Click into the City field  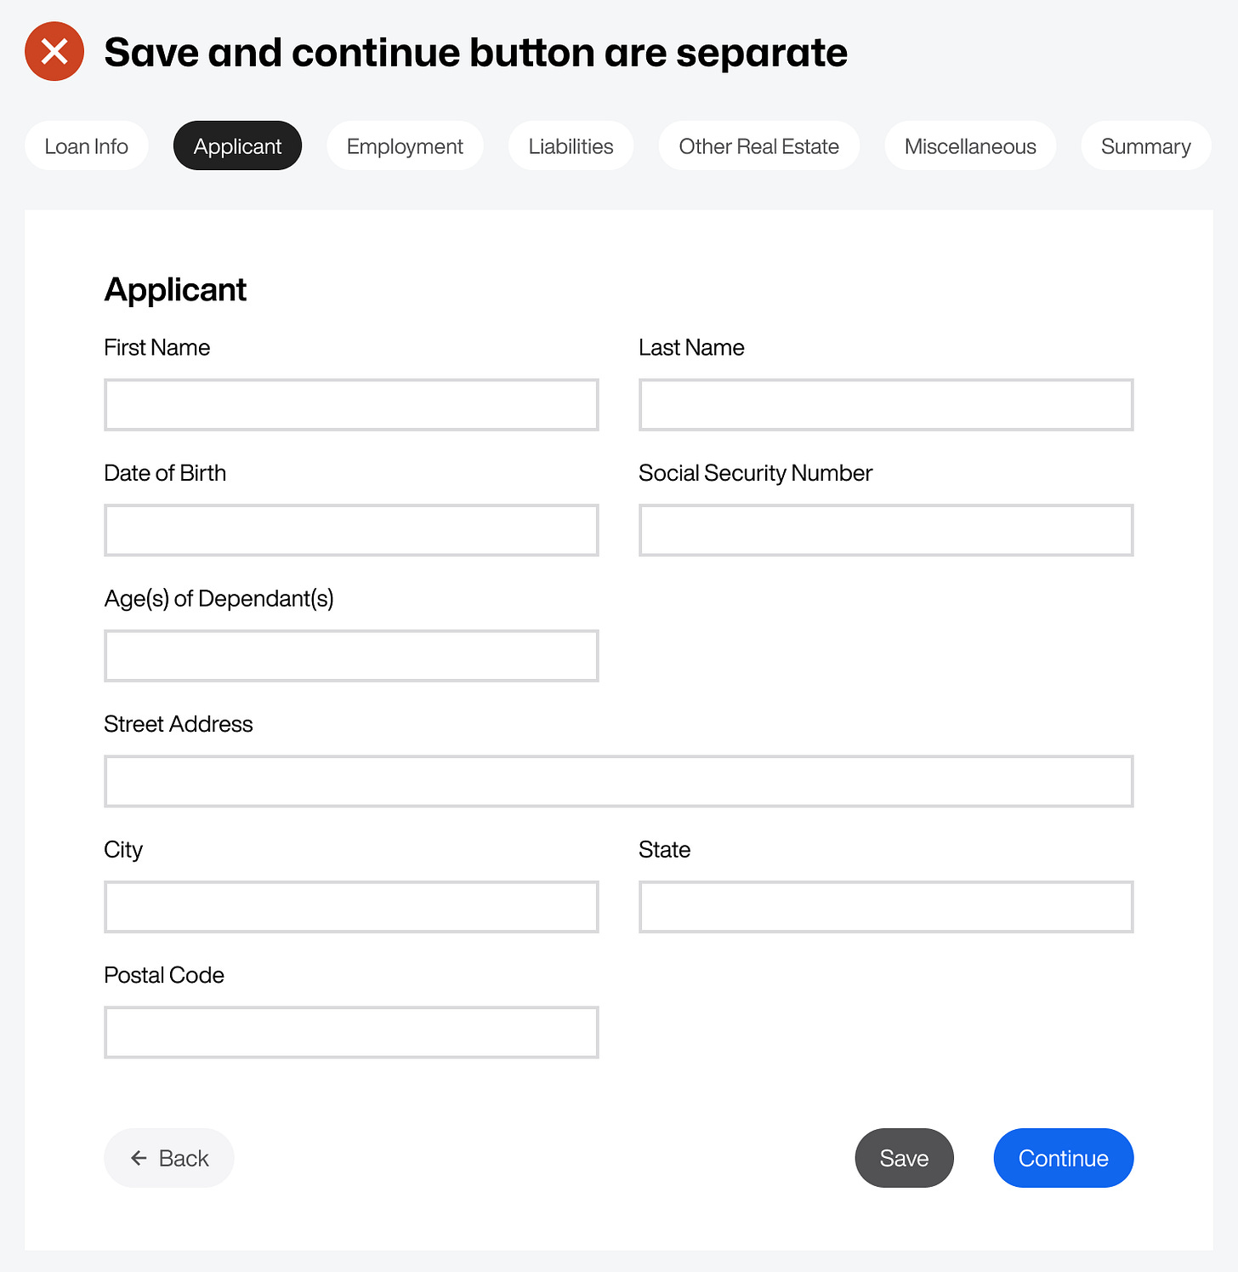tap(351, 907)
